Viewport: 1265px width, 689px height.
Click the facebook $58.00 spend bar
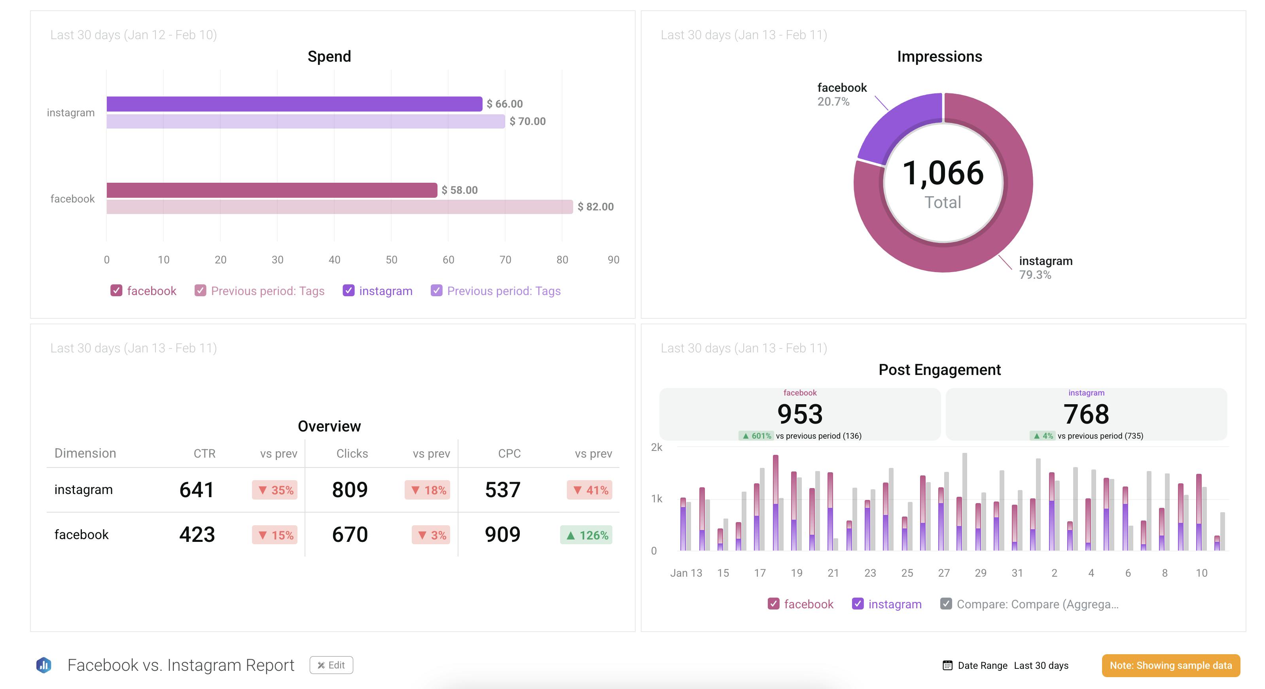pos(272,190)
